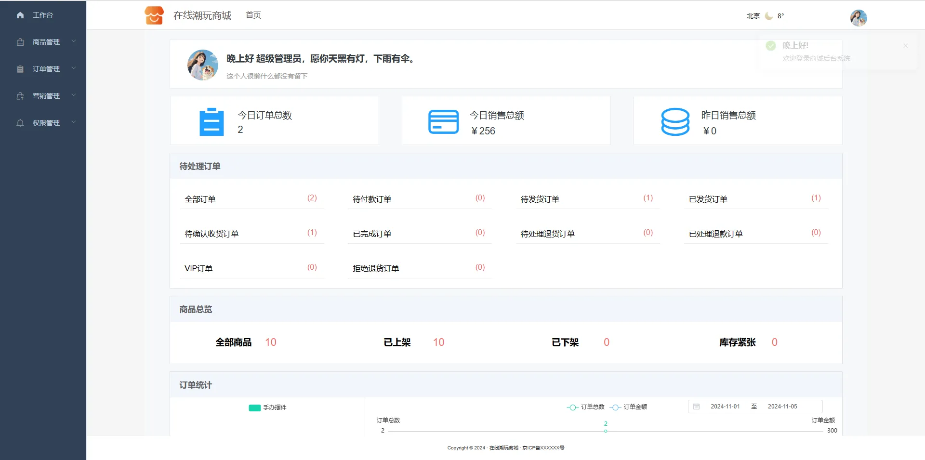Open the 全部订单 order list

click(x=200, y=199)
